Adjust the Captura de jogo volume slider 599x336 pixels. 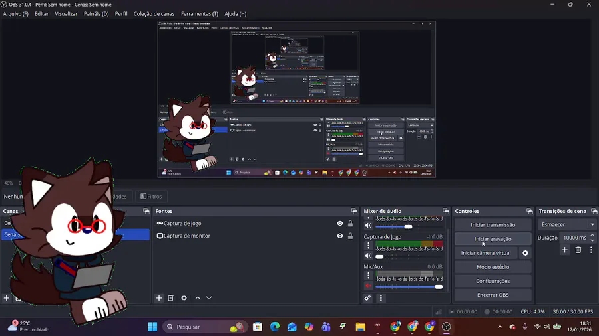point(409,256)
